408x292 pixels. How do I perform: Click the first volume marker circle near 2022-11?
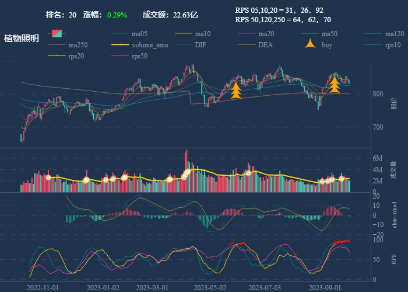48,178
